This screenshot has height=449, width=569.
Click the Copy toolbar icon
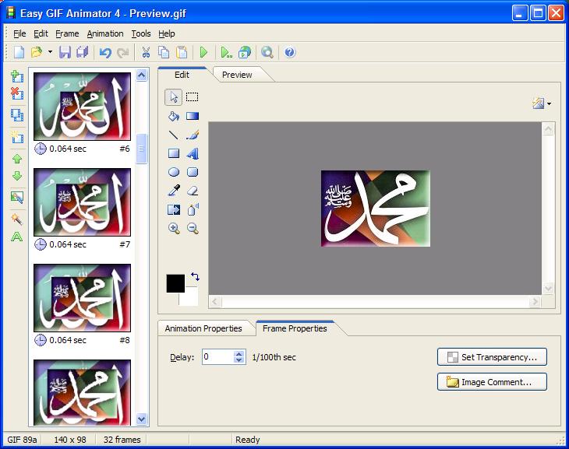[164, 53]
